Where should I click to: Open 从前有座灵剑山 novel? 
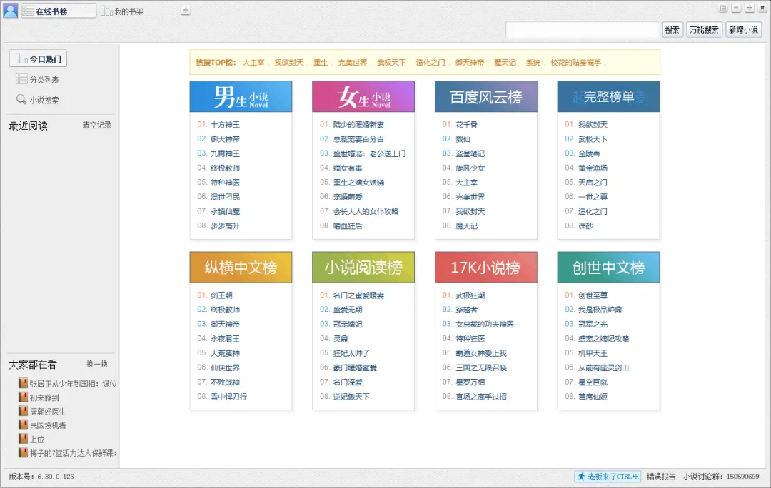603,367
